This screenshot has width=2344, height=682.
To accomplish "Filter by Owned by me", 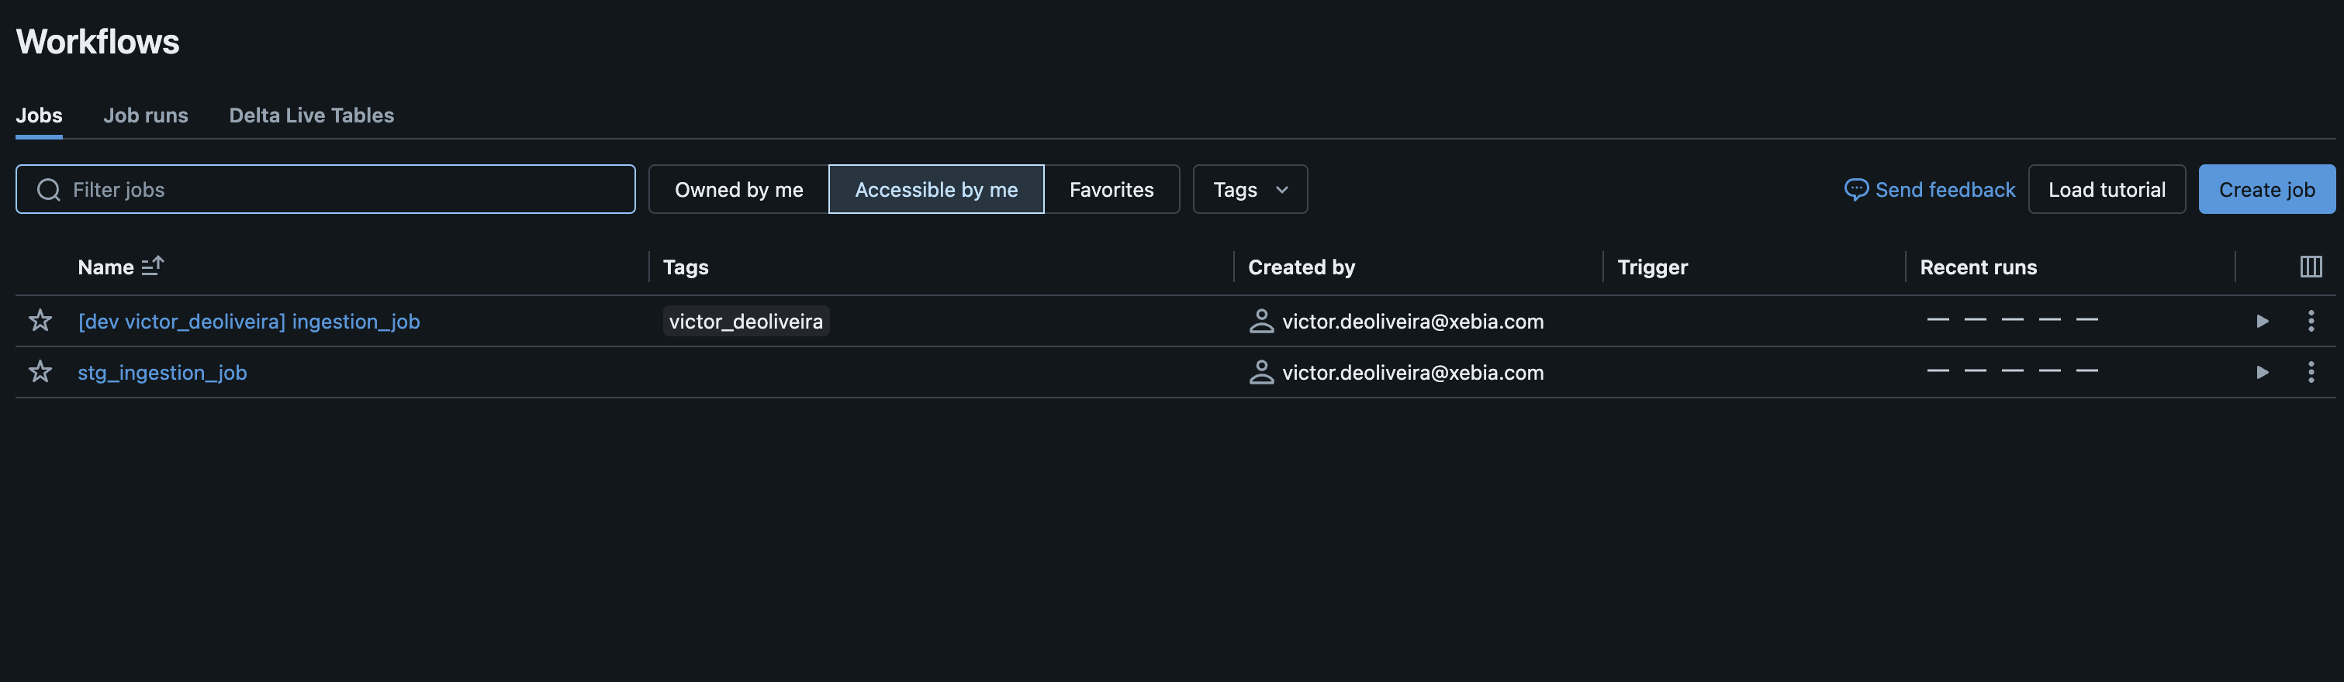I will click(739, 189).
